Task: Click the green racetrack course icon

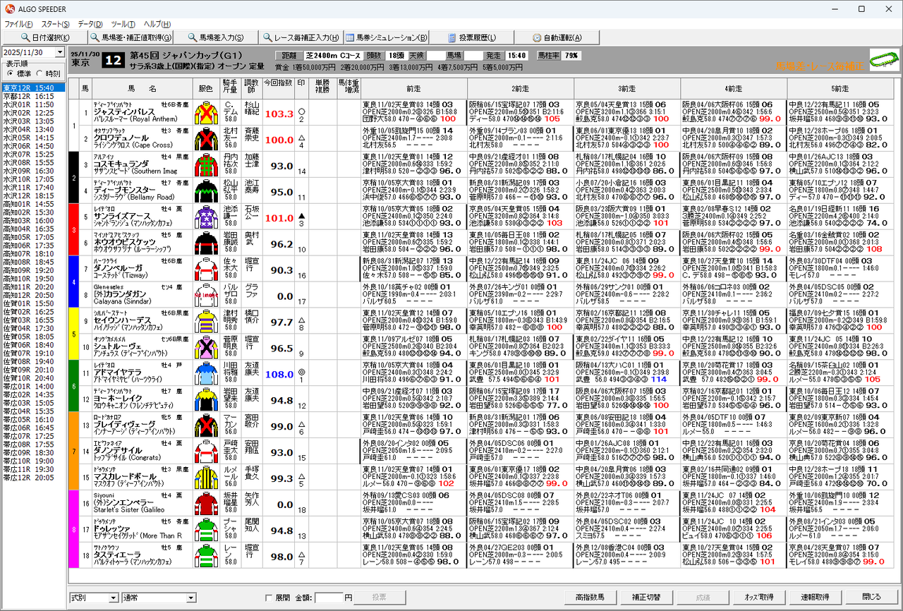Action: (x=884, y=60)
